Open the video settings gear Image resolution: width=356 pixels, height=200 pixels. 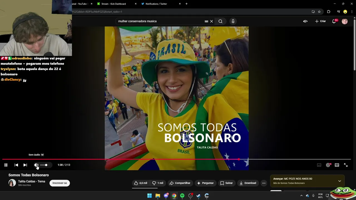[328, 165]
